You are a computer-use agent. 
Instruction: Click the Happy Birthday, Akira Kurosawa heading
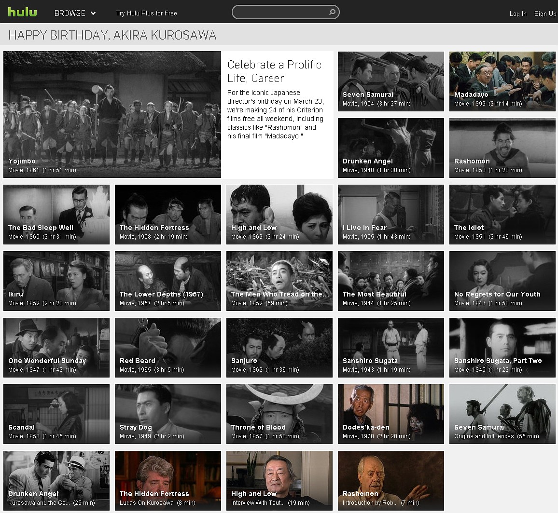click(x=112, y=35)
